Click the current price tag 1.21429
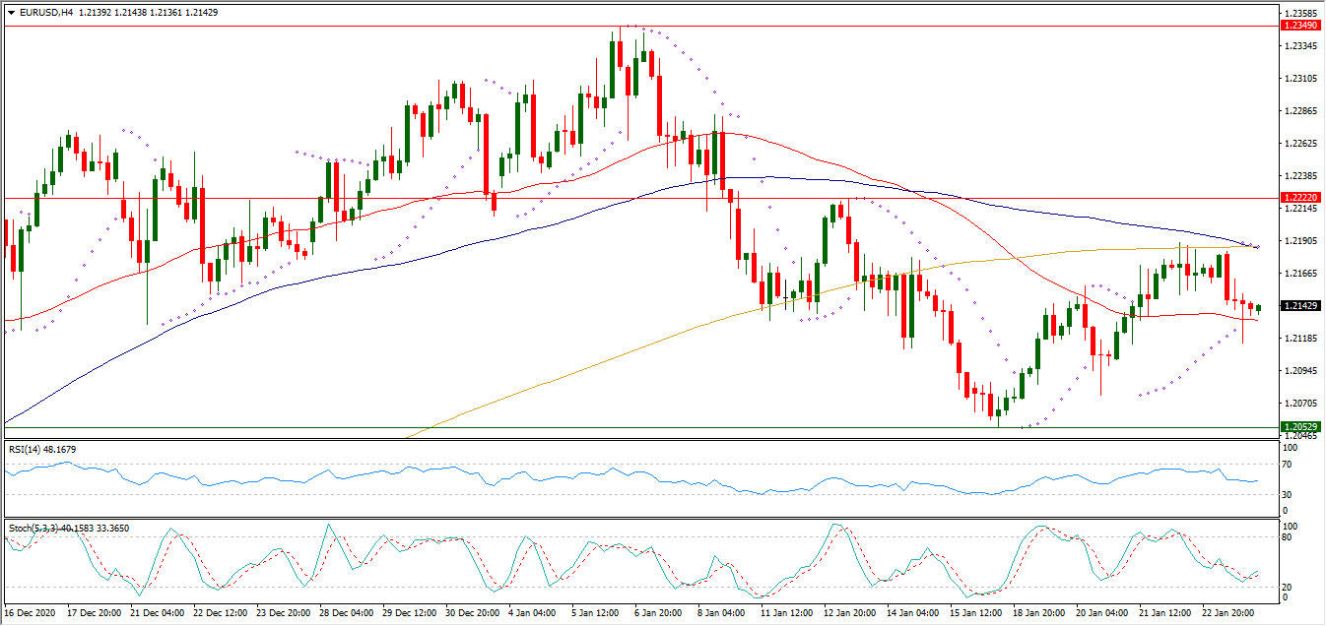Viewport: 1326px width, 626px height. (1300, 306)
